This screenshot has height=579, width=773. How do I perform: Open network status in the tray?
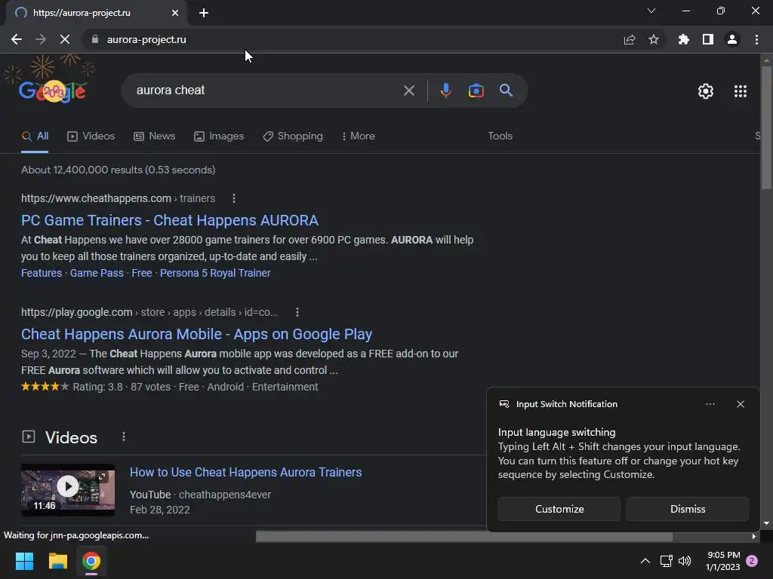(x=666, y=561)
